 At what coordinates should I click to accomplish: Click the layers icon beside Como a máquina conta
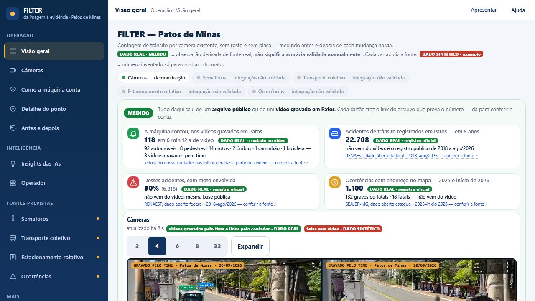click(13, 89)
